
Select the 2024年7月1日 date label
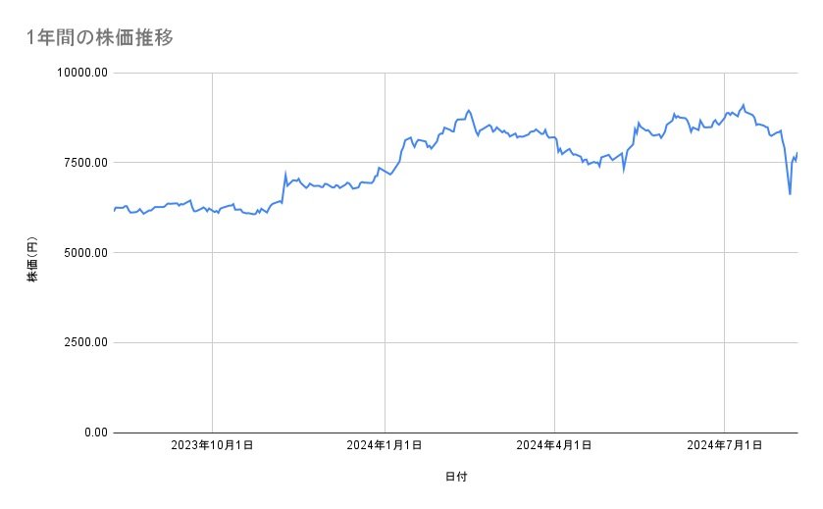[x=725, y=446]
